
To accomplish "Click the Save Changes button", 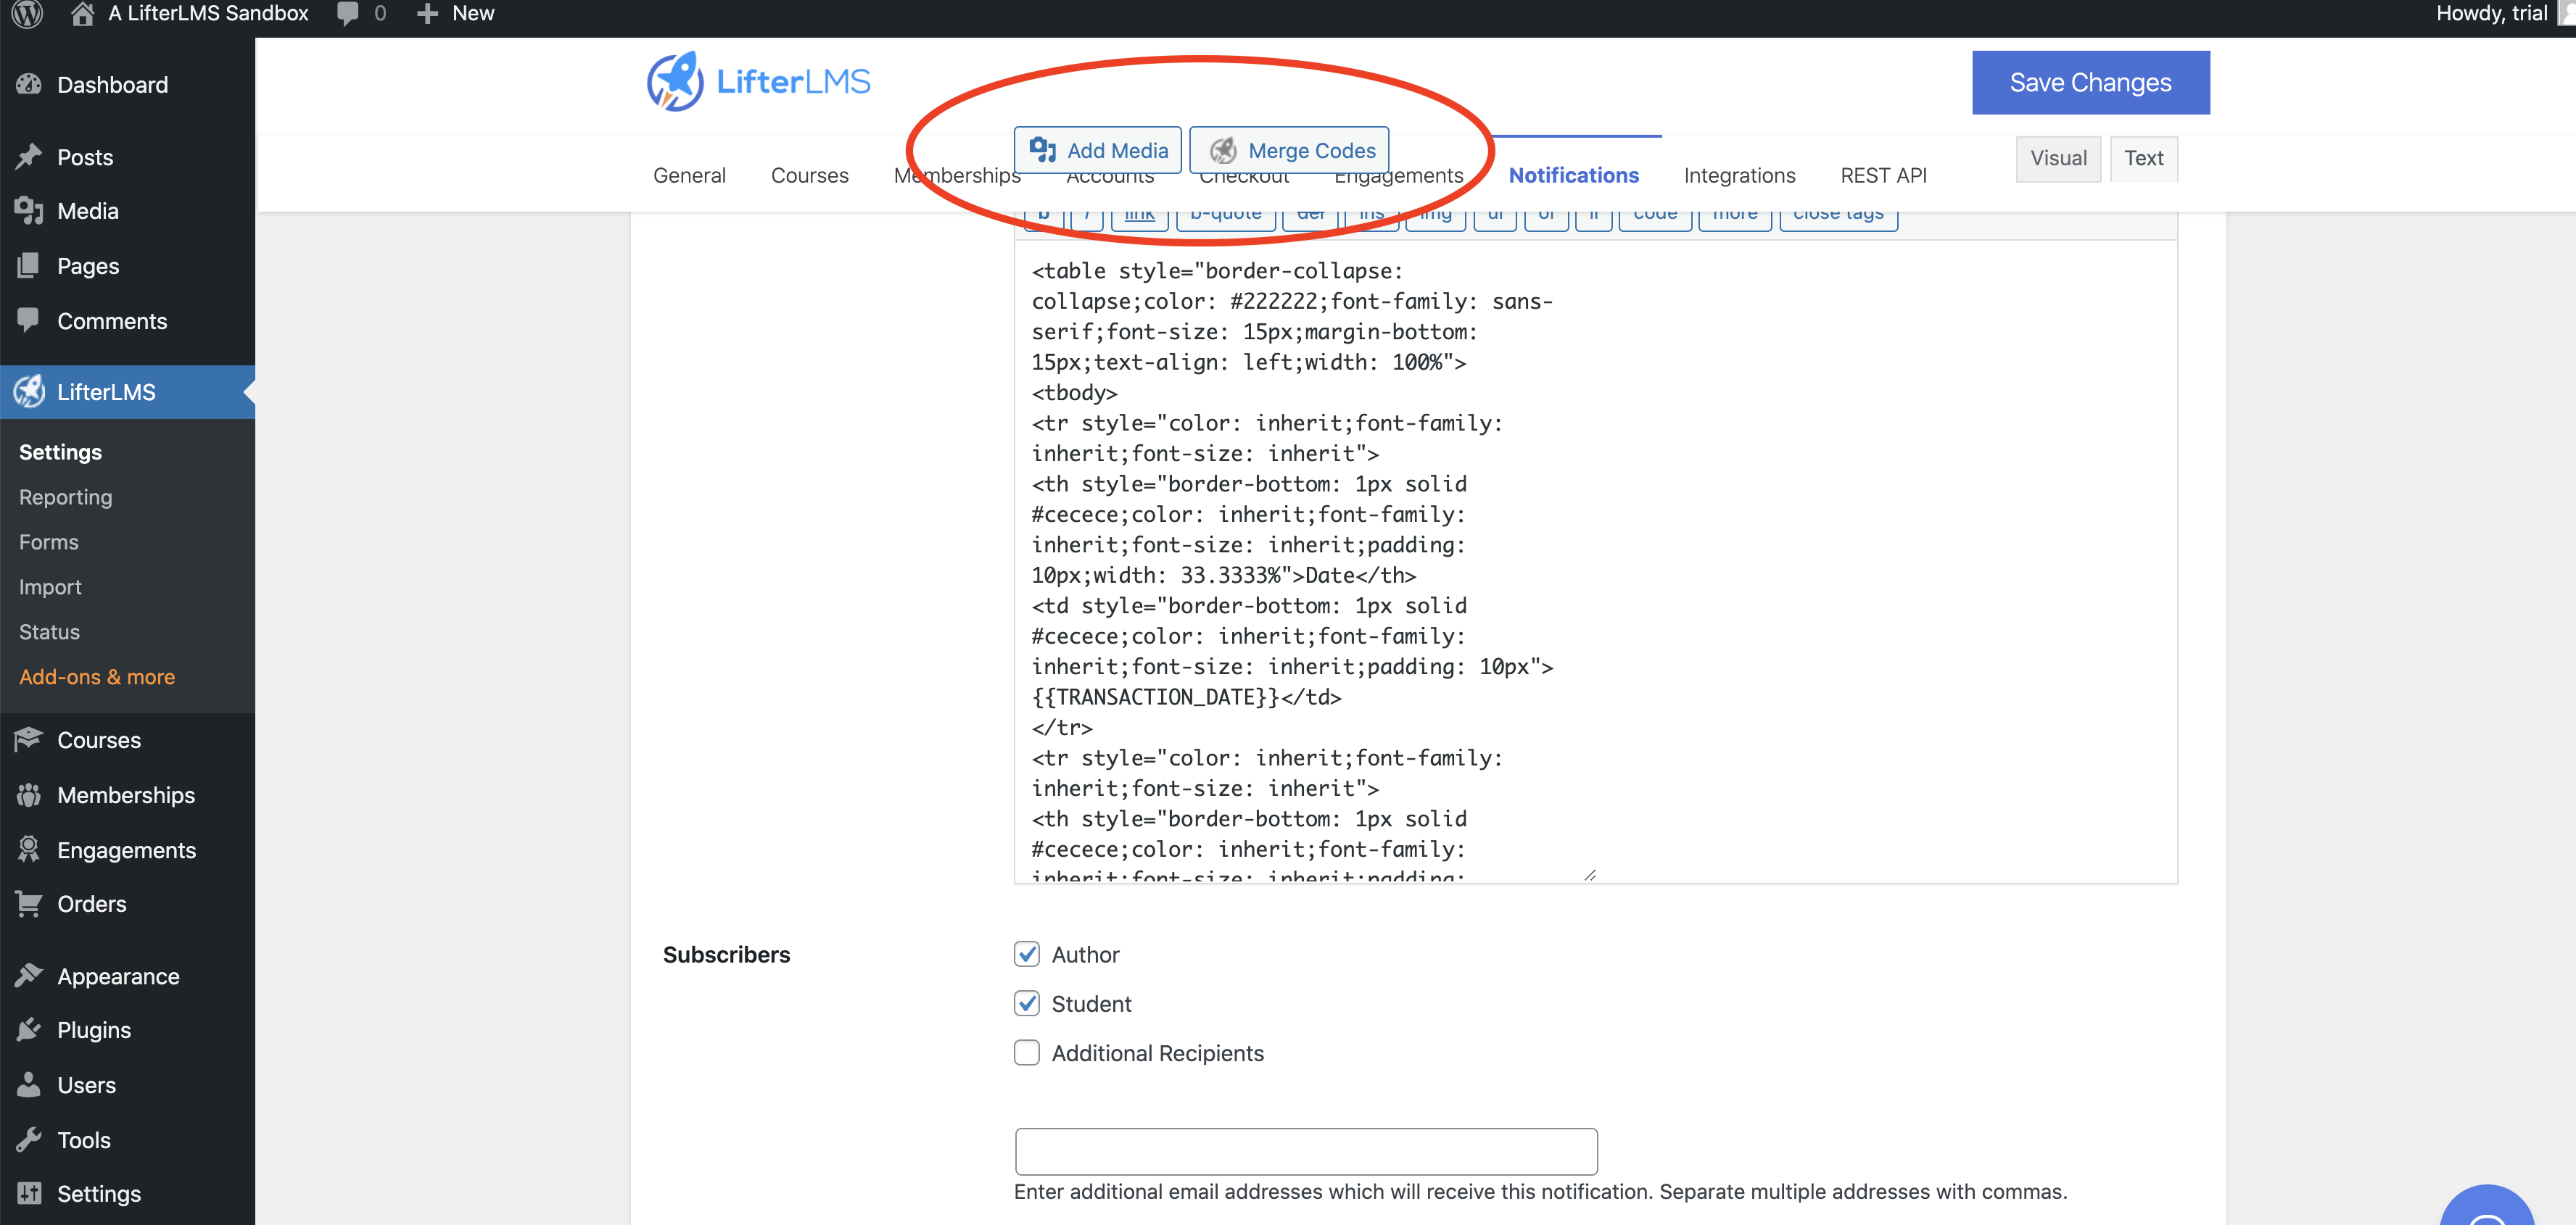I will [x=2091, y=82].
